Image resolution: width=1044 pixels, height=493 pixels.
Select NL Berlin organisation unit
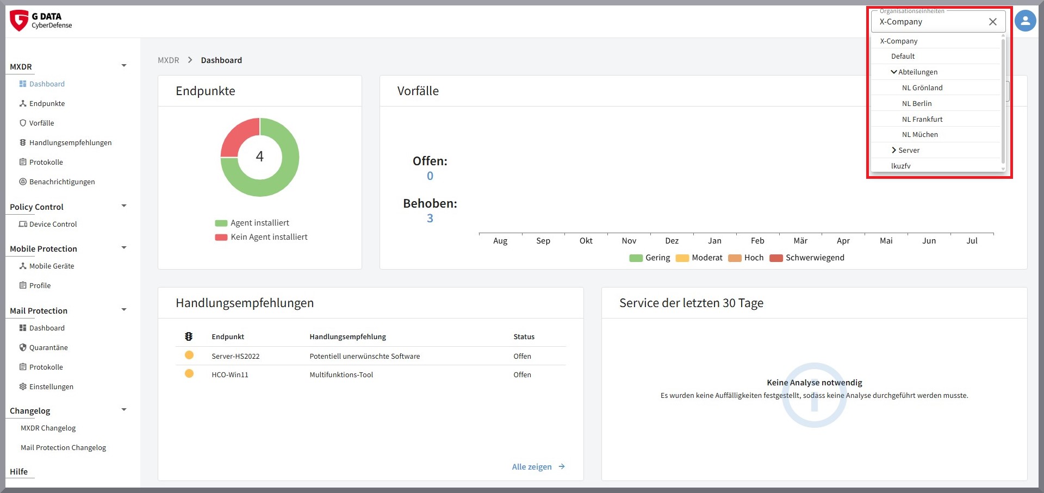pyautogui.click(x=936, y=103)
